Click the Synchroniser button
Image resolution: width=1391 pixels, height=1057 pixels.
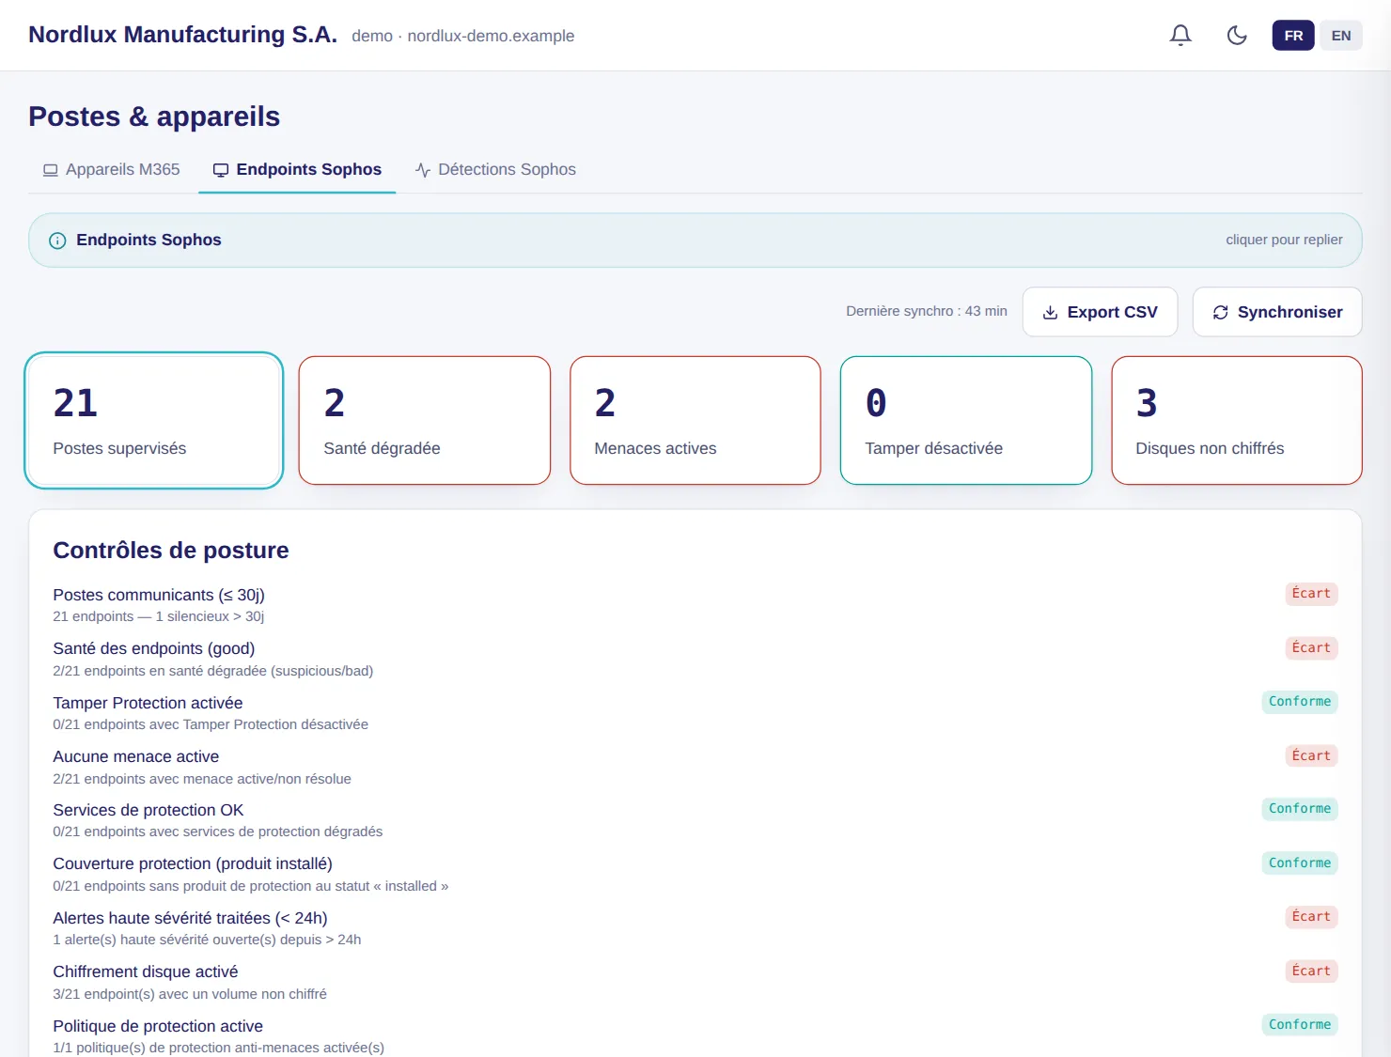click(1277, 312)
